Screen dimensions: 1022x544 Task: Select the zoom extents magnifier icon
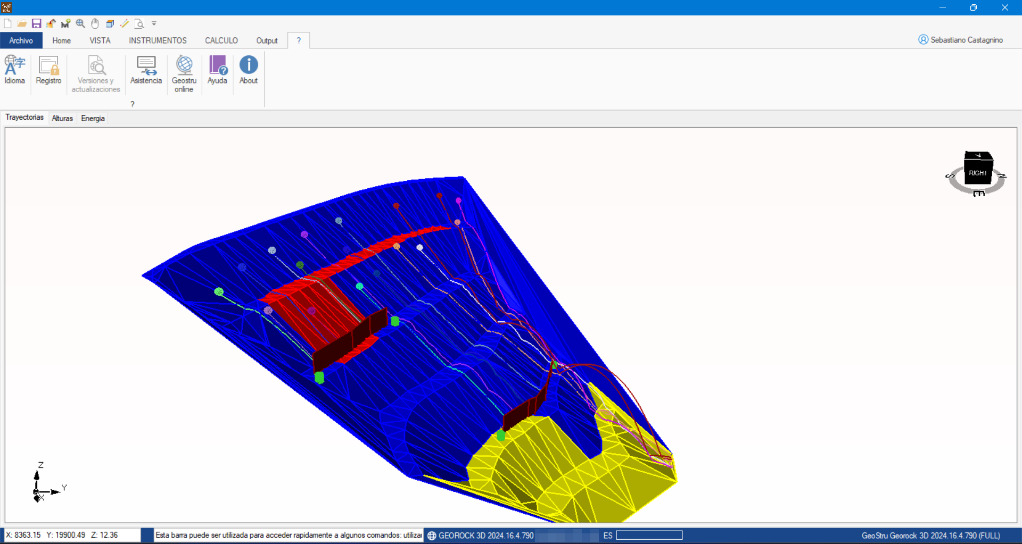point(80,23)
